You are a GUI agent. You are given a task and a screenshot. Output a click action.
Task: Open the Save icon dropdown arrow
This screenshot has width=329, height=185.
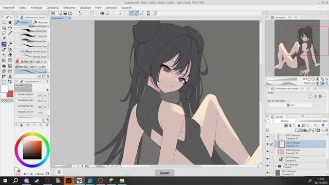coord(74,13)
